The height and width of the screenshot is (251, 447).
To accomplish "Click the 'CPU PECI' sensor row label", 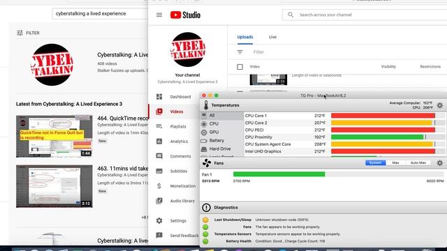I will (254, 130).
